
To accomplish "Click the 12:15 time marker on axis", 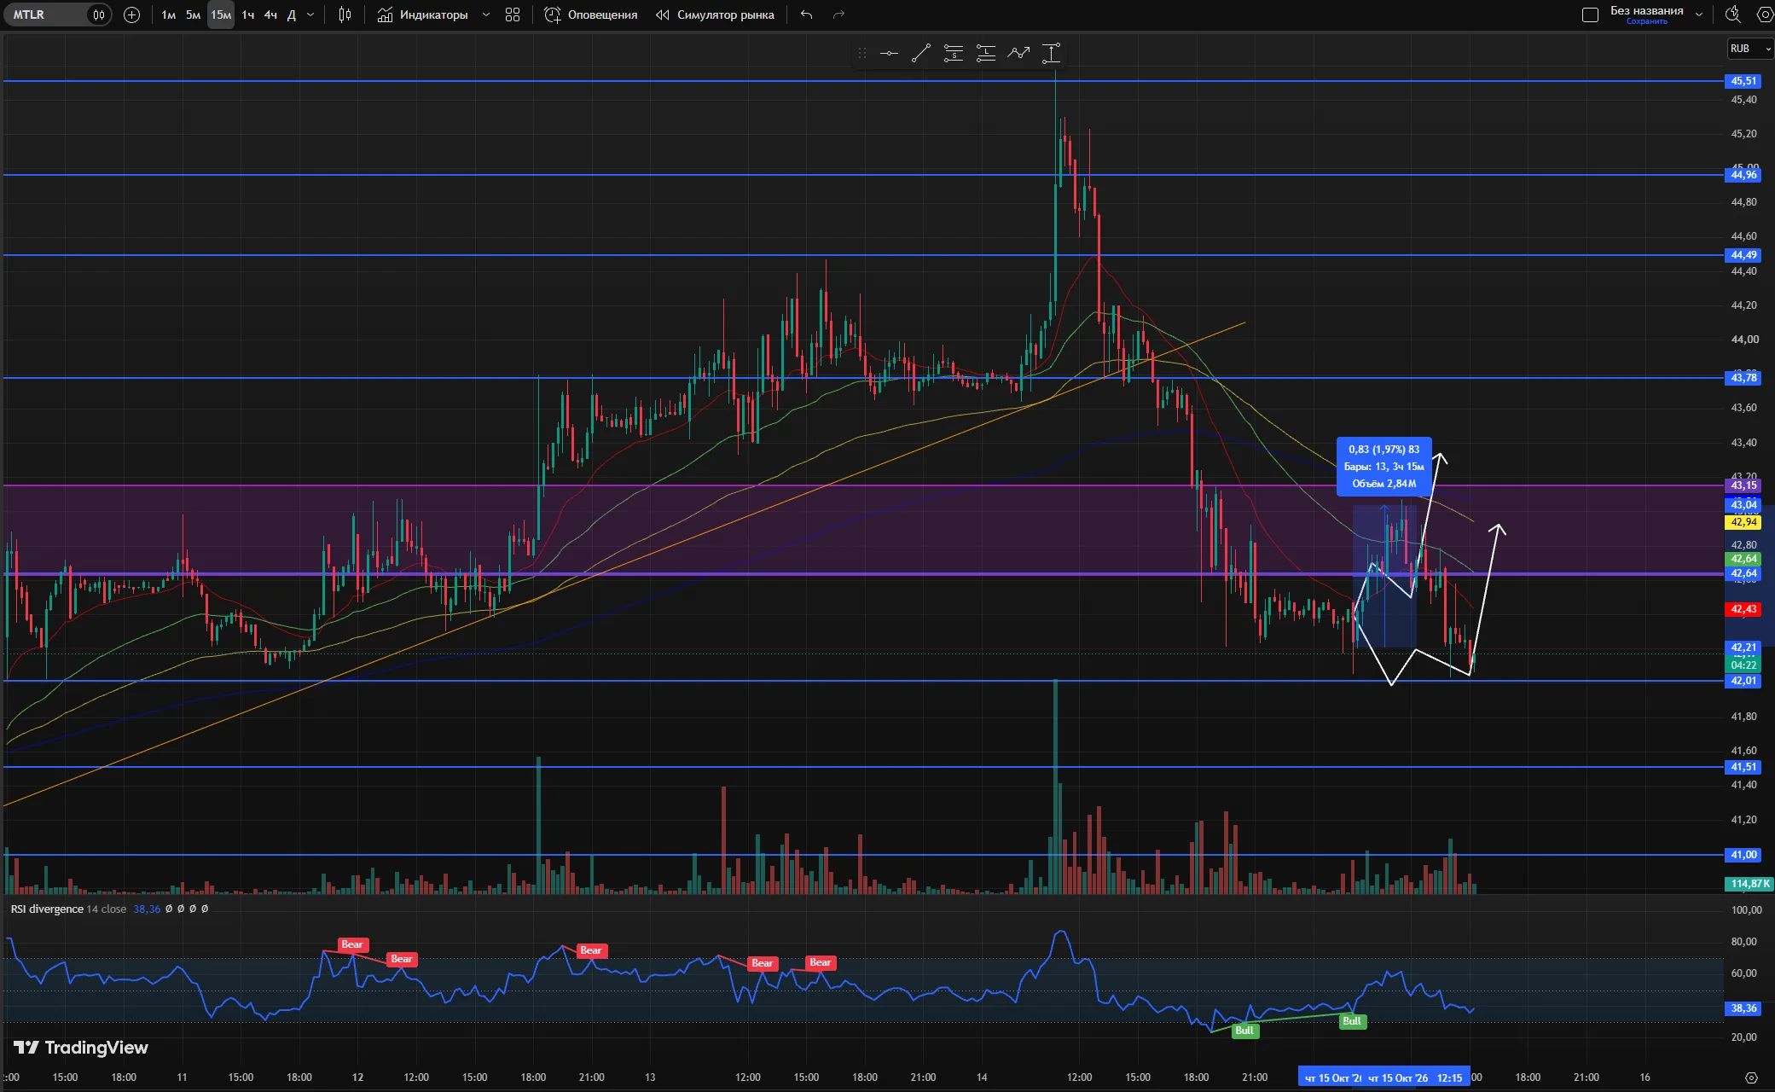I will (1449, 1077).
